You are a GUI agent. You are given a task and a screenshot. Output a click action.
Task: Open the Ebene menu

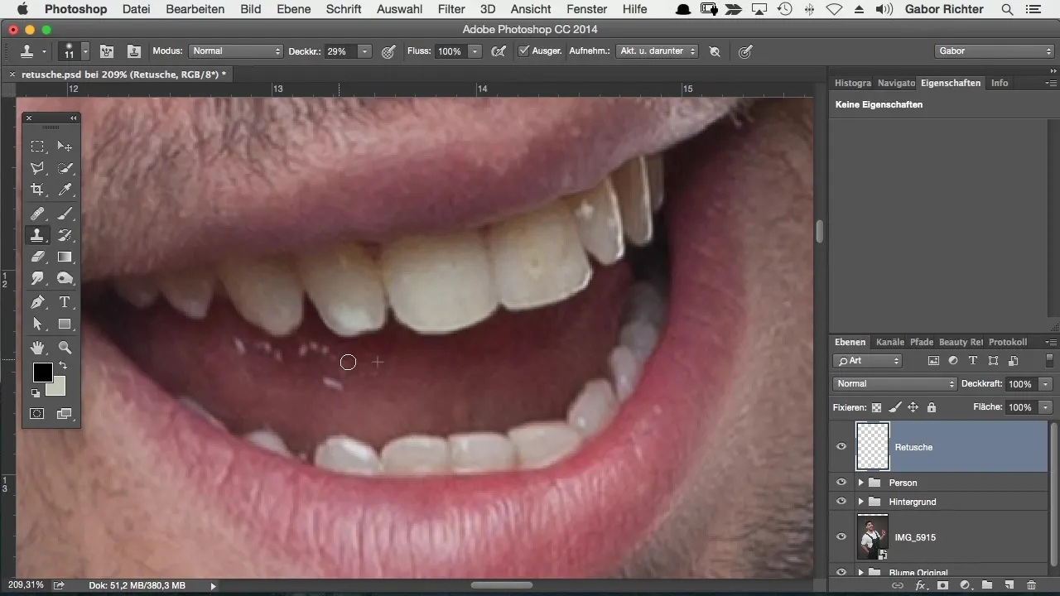click(x=294, y=9)
